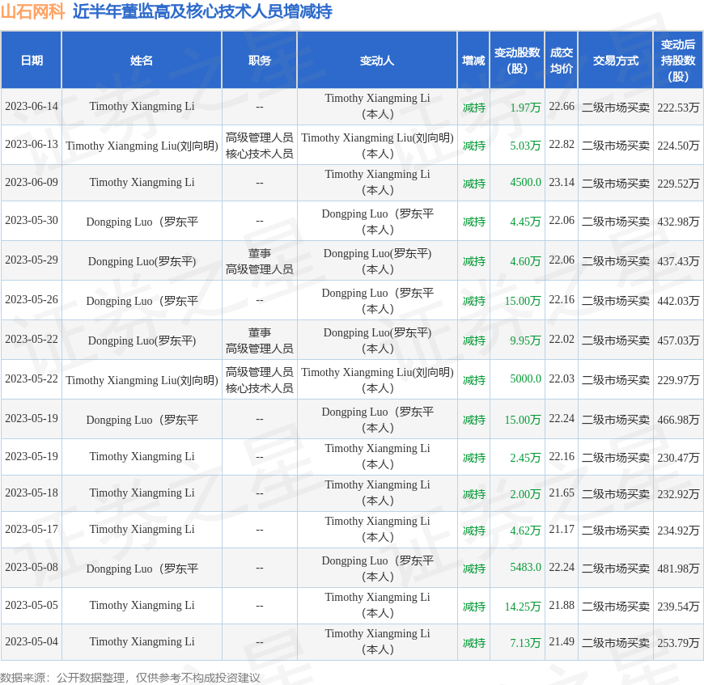Click the share change value 9.95万
704x685 pixels.
point(525,341)
